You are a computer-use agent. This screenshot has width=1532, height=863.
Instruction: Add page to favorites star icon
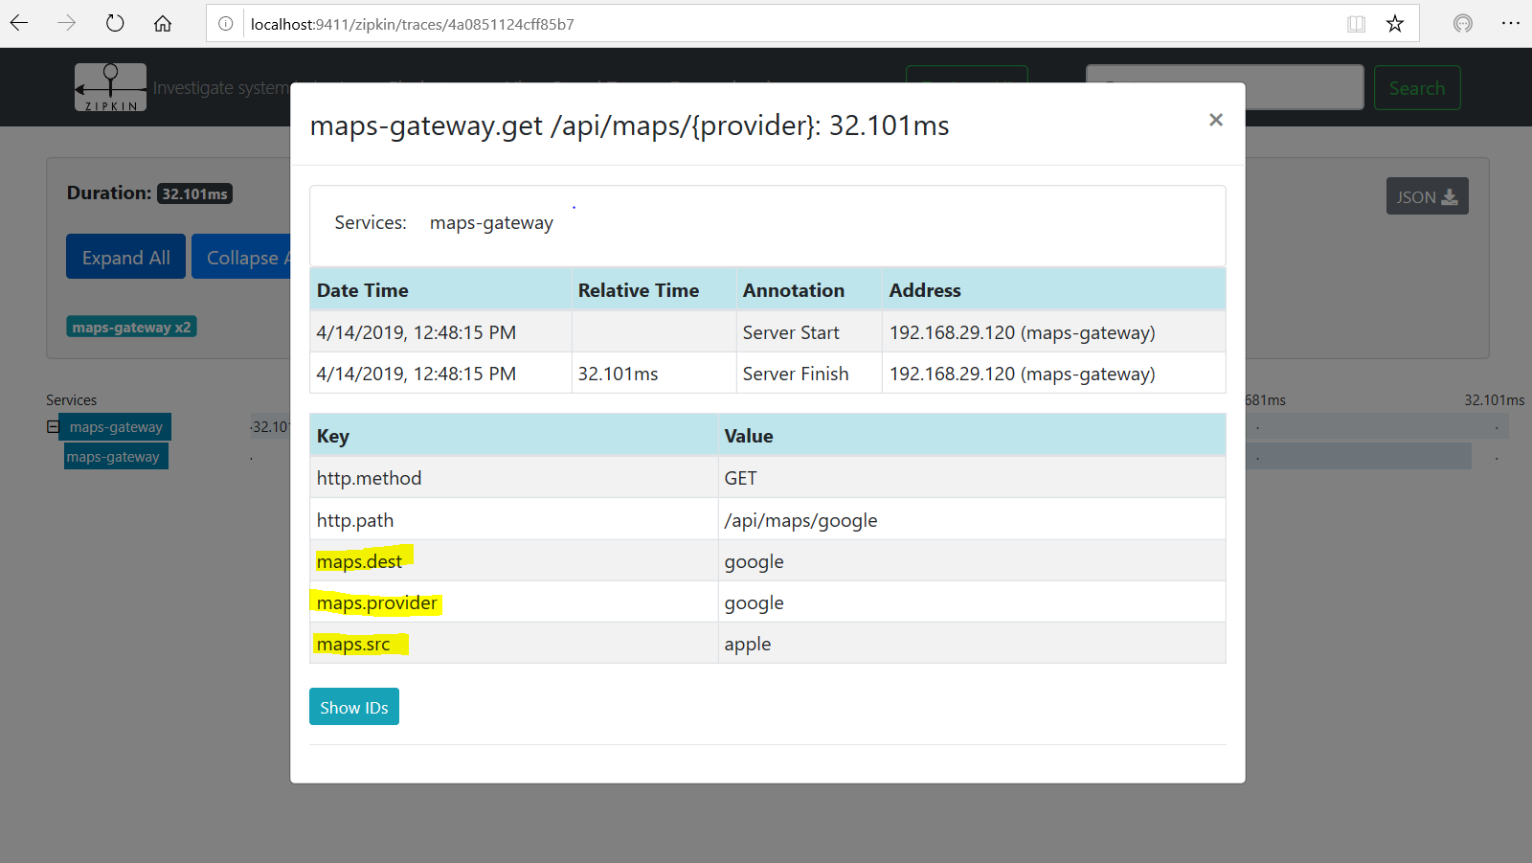coord(1395,24)
